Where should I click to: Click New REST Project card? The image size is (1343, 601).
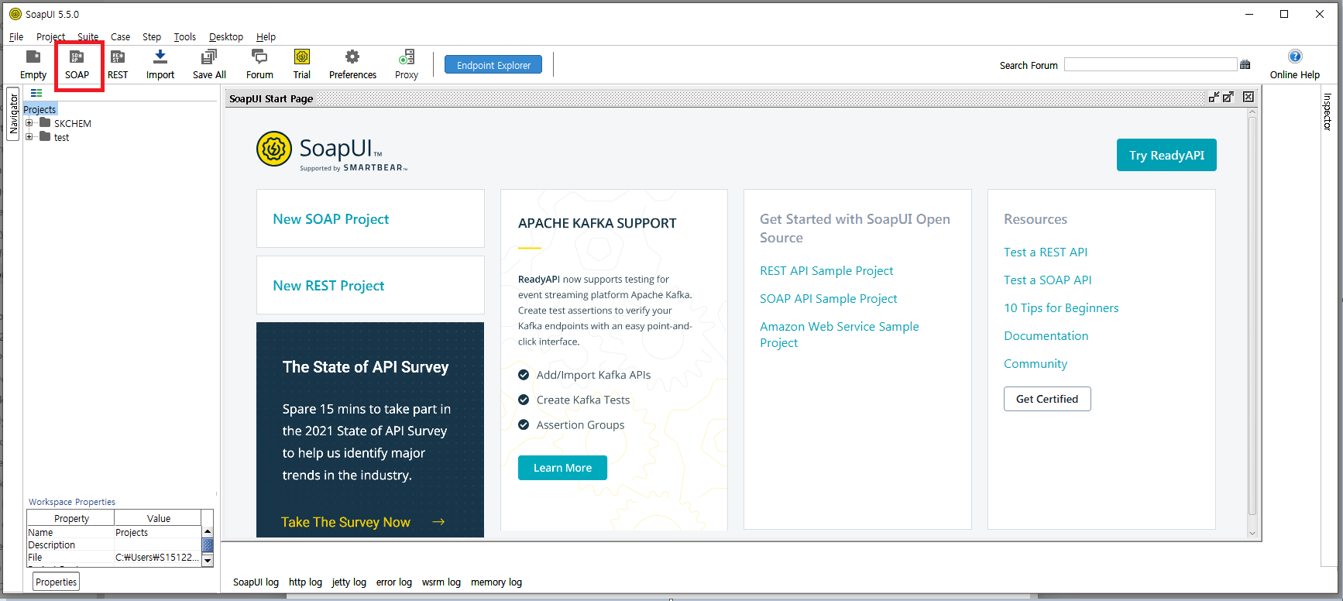tap(370, 285)
